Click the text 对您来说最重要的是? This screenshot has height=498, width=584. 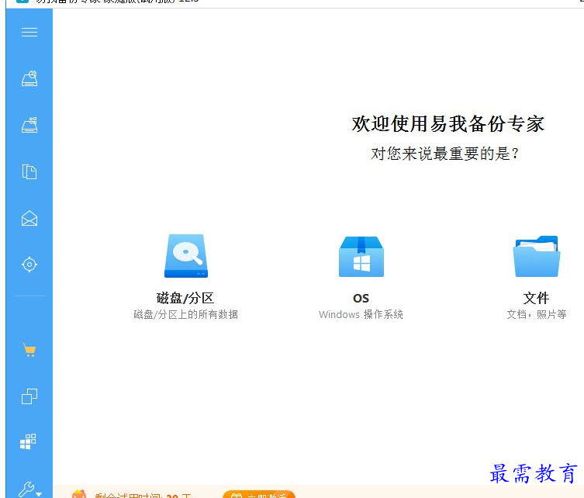pyautogui.click(x=444, y=154)
